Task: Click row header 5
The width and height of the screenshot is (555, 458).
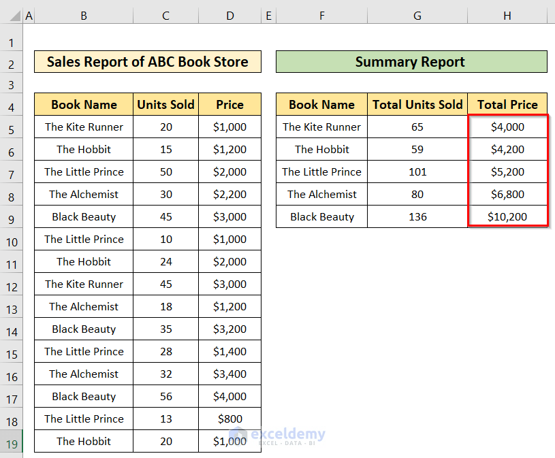Action: [12, 127]
